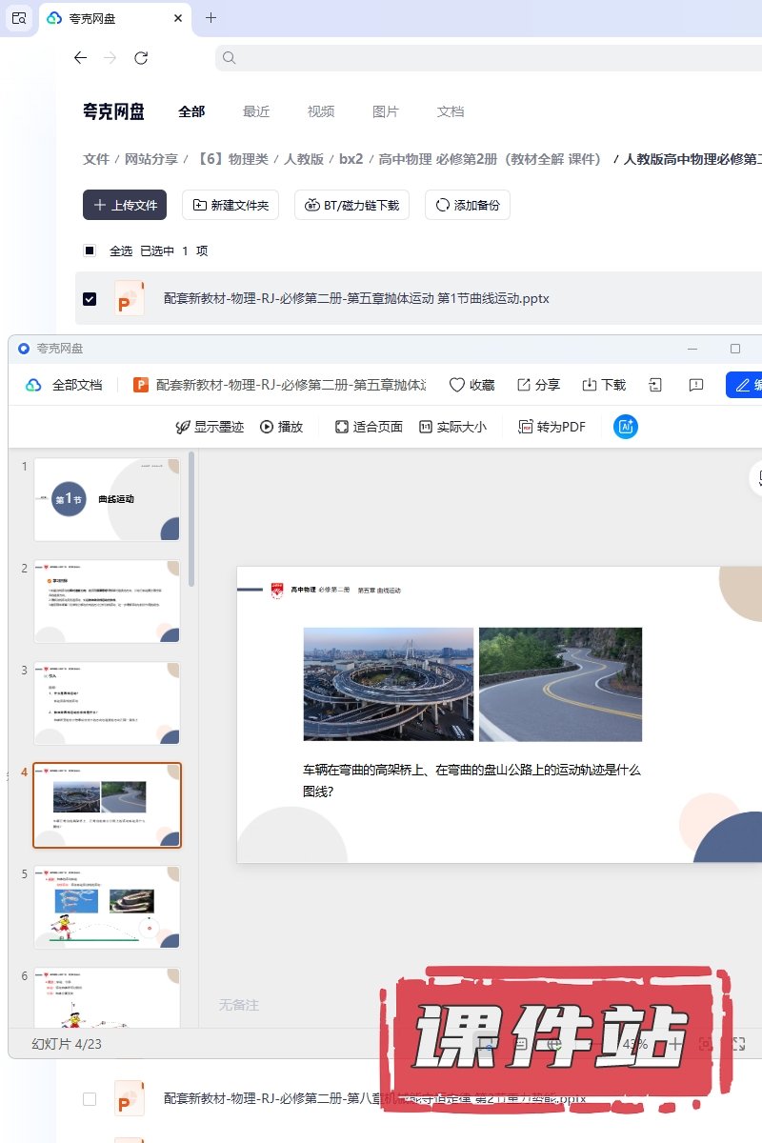Download the presentation with 下载
This screenshot has width=762, height=1143.
point(604,385)
